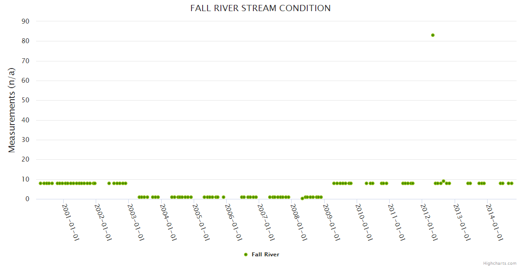Click the green Fall River legend marker
This screenshot has height=267, width=521.
click(x=246, y=255)
